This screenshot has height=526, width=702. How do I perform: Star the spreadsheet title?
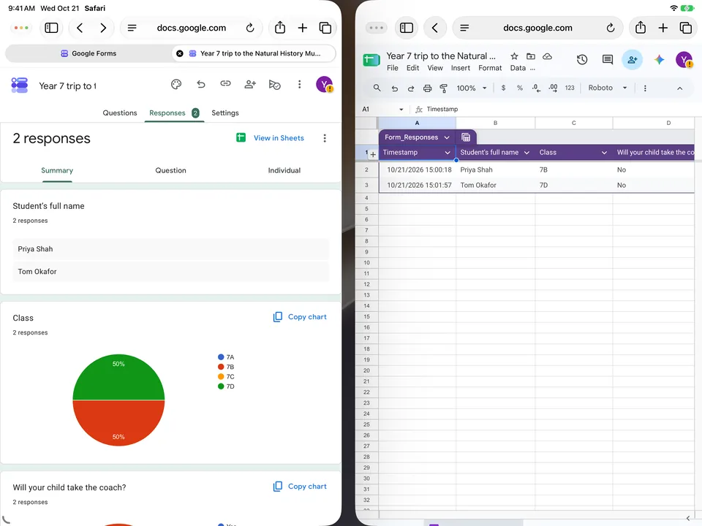pos(514,56)
